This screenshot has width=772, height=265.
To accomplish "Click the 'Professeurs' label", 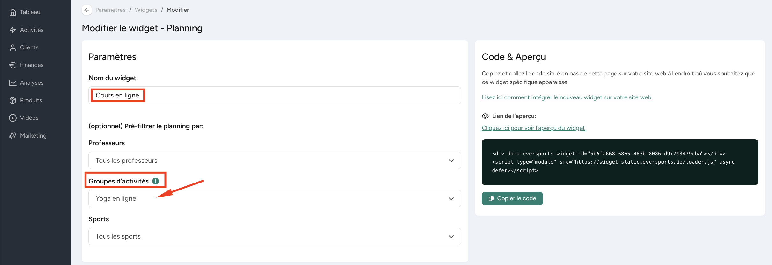I will (x=107, y=143).
